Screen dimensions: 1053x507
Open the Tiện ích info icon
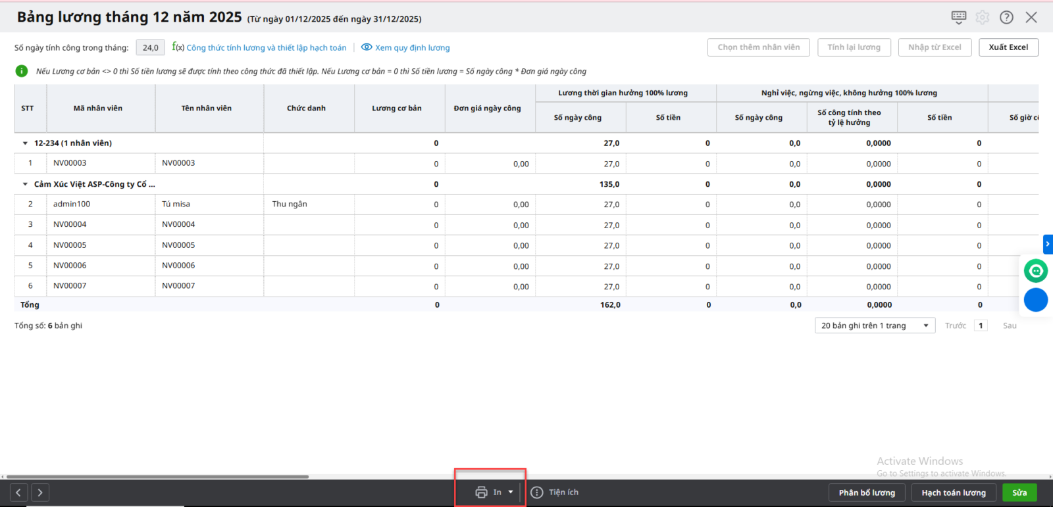pos(537,493)
